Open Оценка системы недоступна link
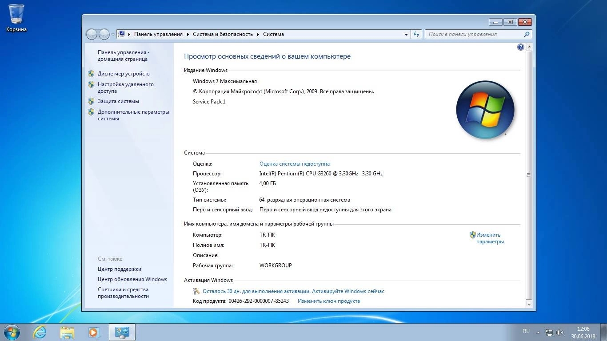The height and width of the screenshot is (341, 607). [x=295, y=164]
